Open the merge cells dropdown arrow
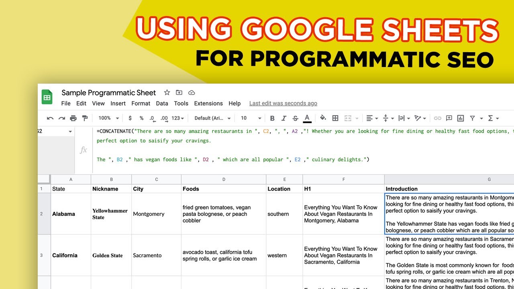 [357, 118]
